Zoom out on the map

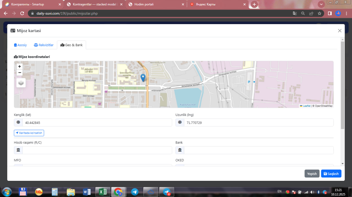coord(20,73)
